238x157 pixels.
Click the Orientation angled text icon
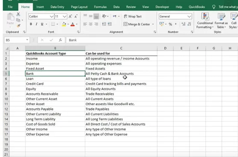pos(104,16)
